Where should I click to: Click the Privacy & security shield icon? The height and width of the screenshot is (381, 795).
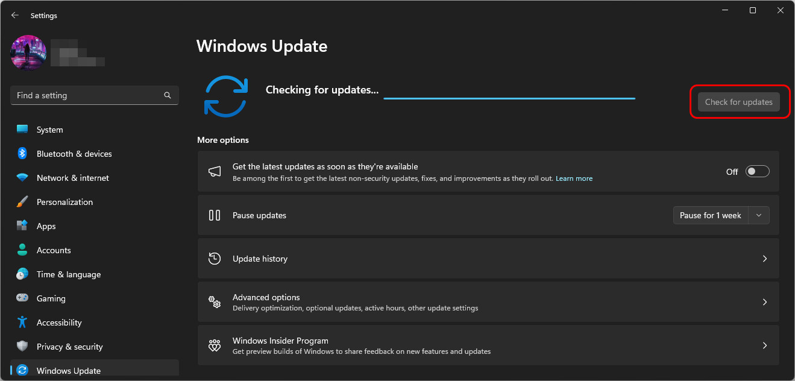(22, 346)
